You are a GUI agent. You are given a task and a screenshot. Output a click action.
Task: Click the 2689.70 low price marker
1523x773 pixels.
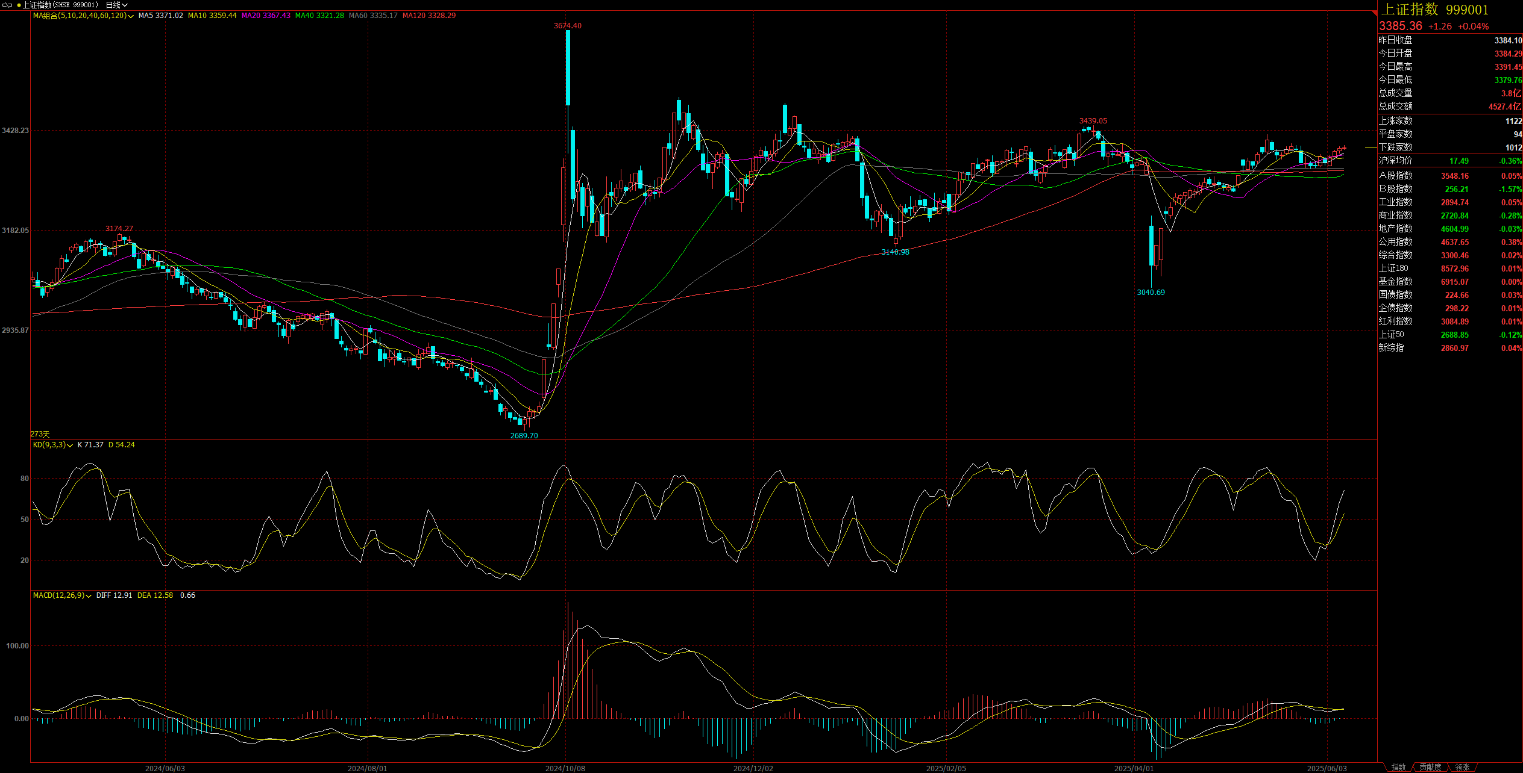(x=524, y=436)
